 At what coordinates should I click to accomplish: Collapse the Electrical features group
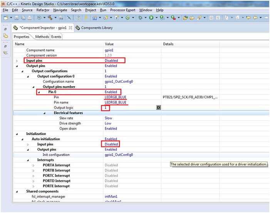[44, 113]
